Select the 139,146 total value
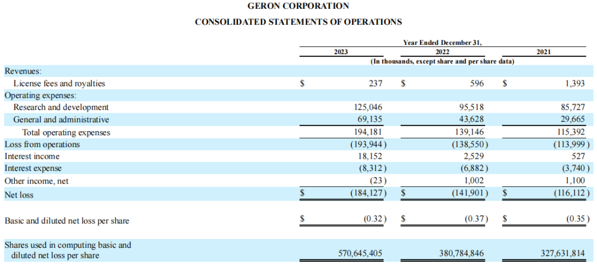The width and height of the screenshot is (597, 270). [x=470, y=133]
